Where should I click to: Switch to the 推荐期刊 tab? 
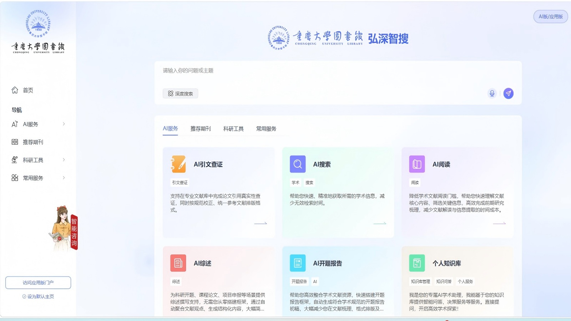click(x=201, y=128)
